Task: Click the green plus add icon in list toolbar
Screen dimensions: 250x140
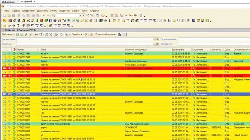Action: click(x=17, y=35)
